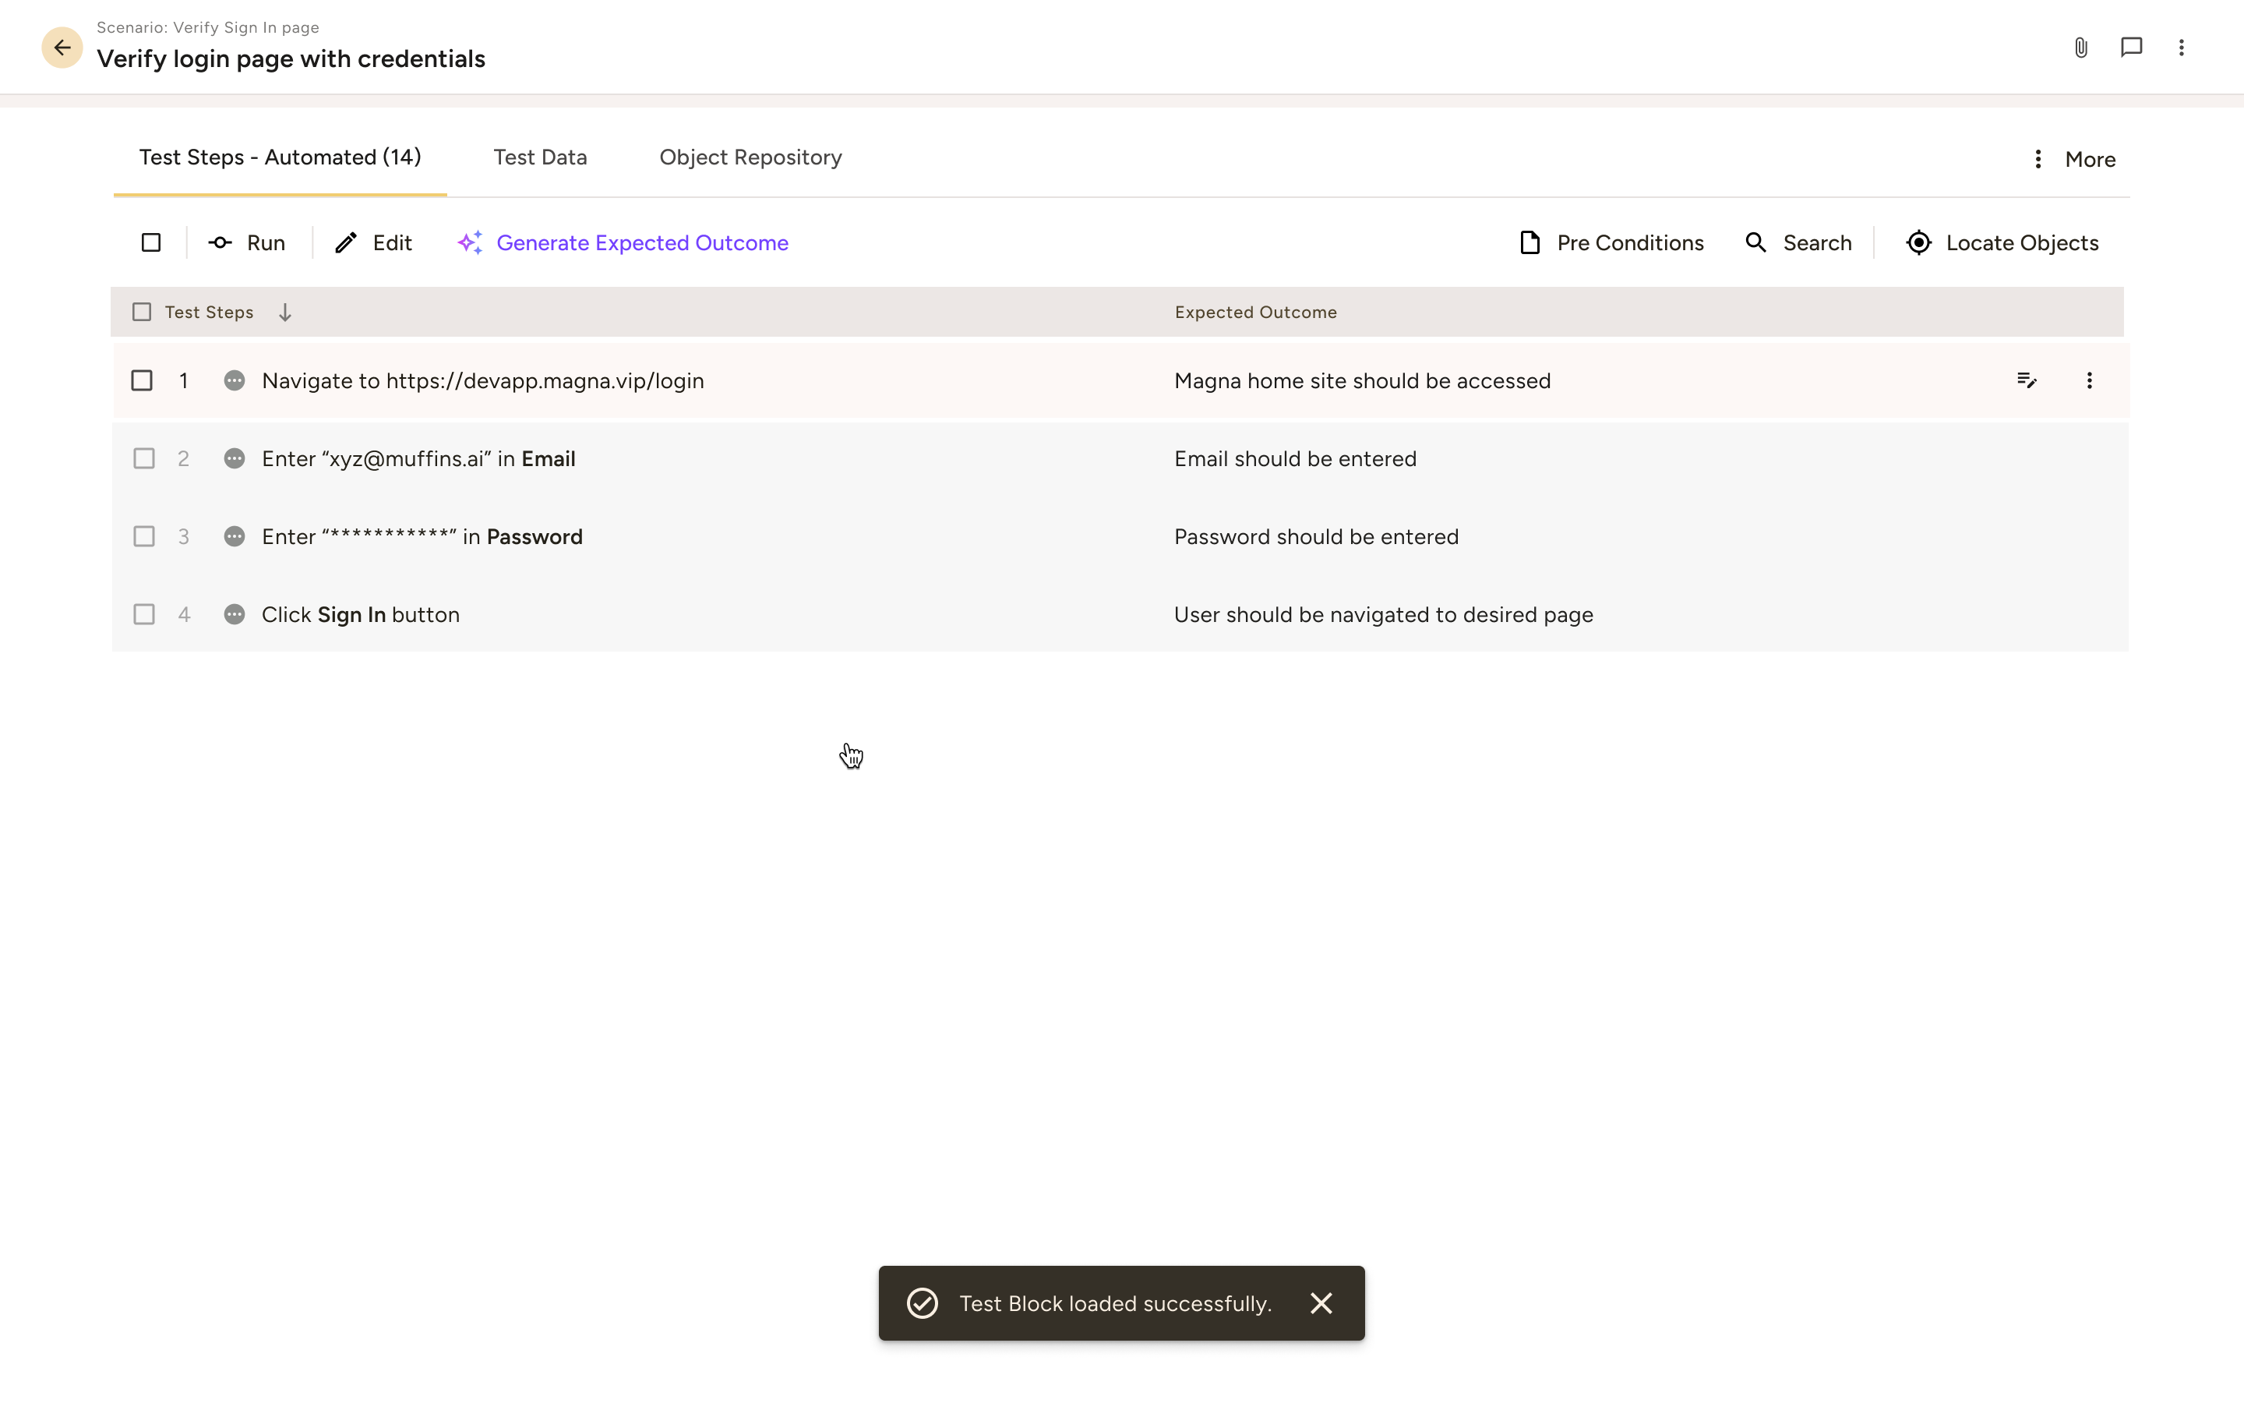Open the kebab menu on step 1 row
This screenshot has height=1403, width=2244.
(x=2090, y=380)
